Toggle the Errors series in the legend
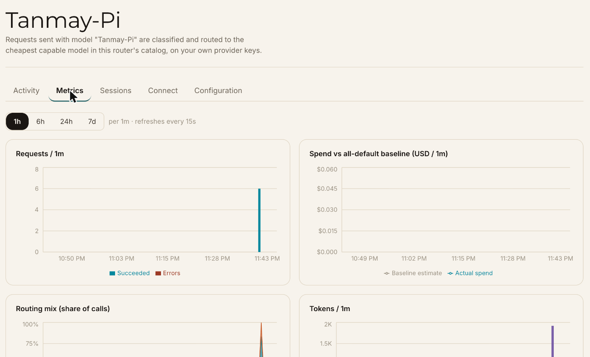Image resolution: width=590 pixels, height=357 pixels. coord(168,273)
